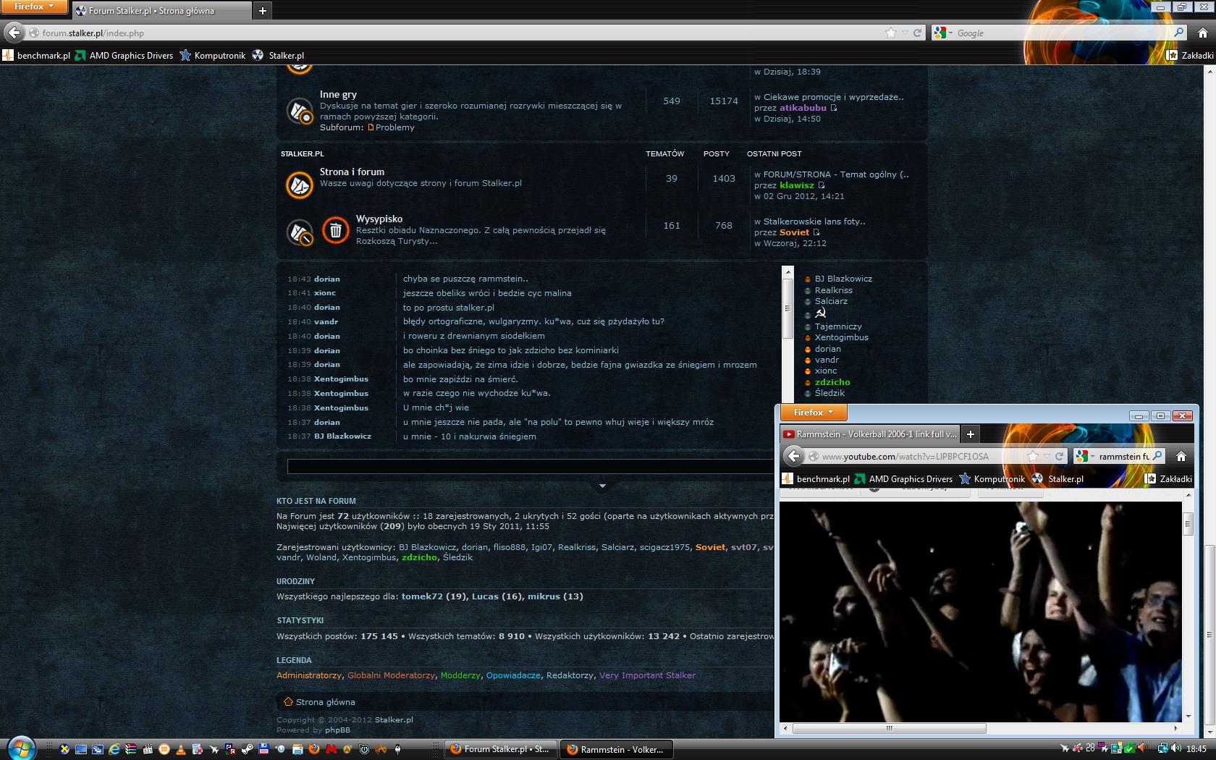Open new tab in YouTube window
This screenshot has height=760, width=1216.
[971, 434]
